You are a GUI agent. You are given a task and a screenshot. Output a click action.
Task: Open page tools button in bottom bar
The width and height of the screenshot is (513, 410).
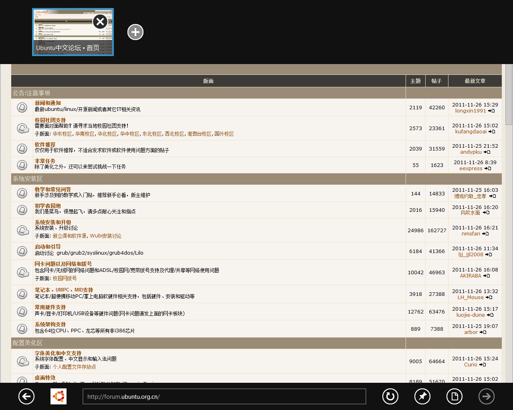454,396
